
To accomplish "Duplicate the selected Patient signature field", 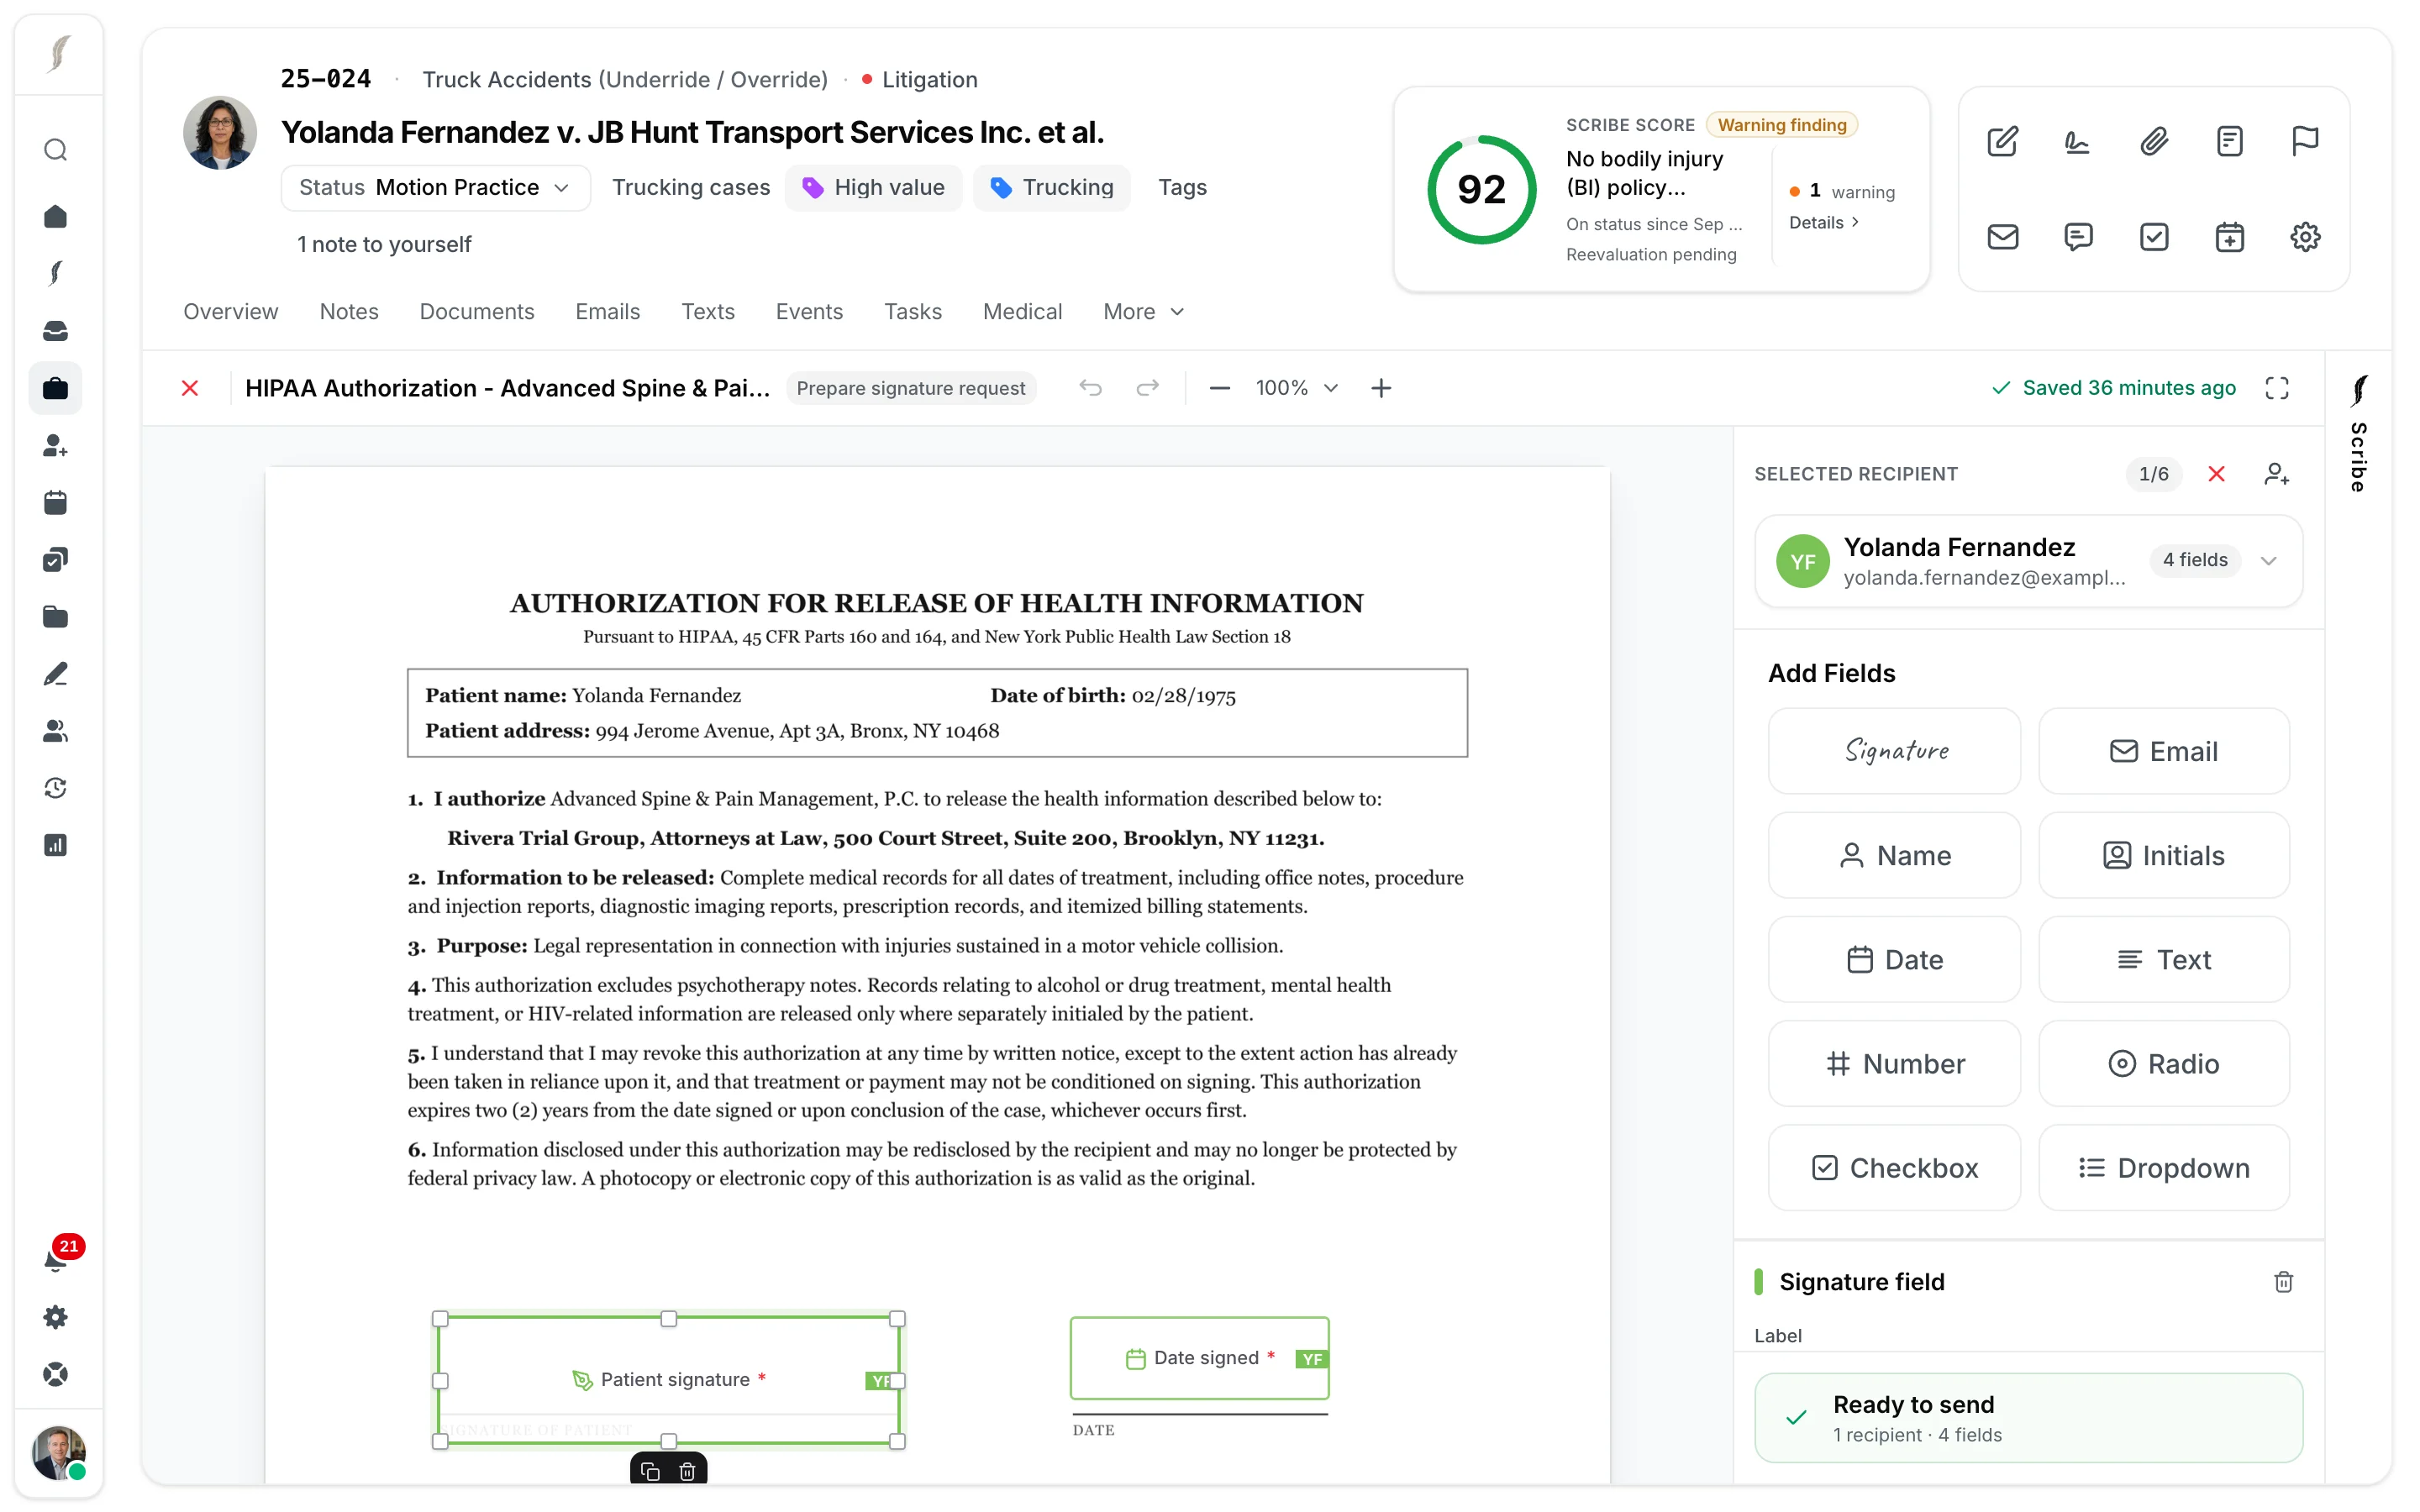I will [x=650, y=1471].
